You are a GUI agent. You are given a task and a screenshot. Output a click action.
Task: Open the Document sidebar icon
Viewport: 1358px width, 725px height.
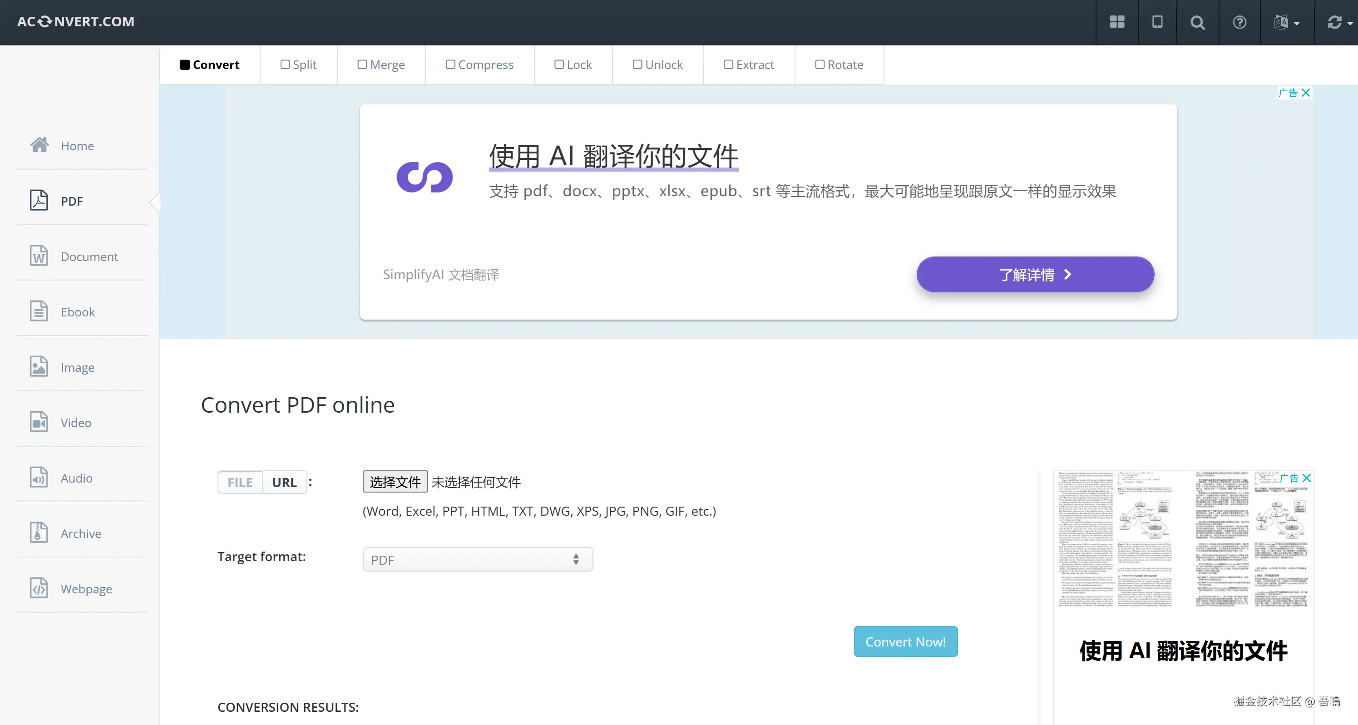(39, 256)
